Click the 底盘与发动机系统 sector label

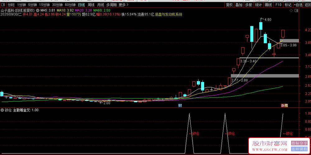coord(169,14)
